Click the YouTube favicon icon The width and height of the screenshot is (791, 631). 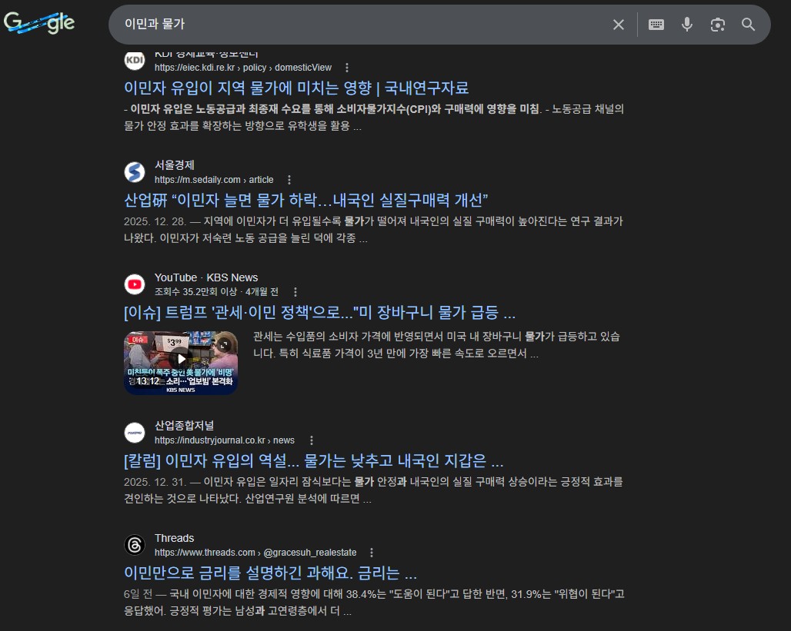[135, 284]
